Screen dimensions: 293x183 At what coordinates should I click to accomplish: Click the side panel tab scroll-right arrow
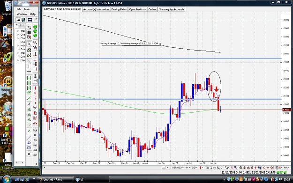coord(24,25)
